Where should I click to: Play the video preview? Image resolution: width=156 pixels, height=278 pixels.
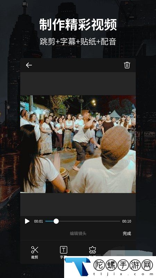tap(27, 221)
